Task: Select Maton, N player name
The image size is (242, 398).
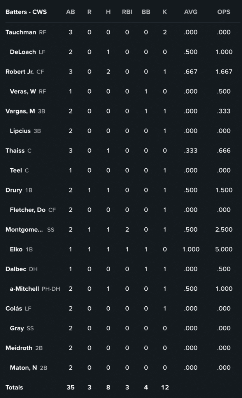Action: point(23,368)
